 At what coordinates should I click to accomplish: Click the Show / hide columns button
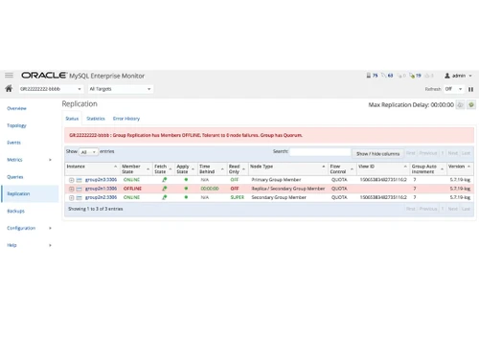tap(377, 153)
